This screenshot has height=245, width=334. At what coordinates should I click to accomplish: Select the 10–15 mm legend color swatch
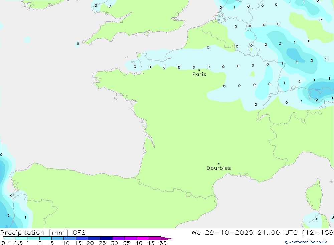tap(70, 238)
